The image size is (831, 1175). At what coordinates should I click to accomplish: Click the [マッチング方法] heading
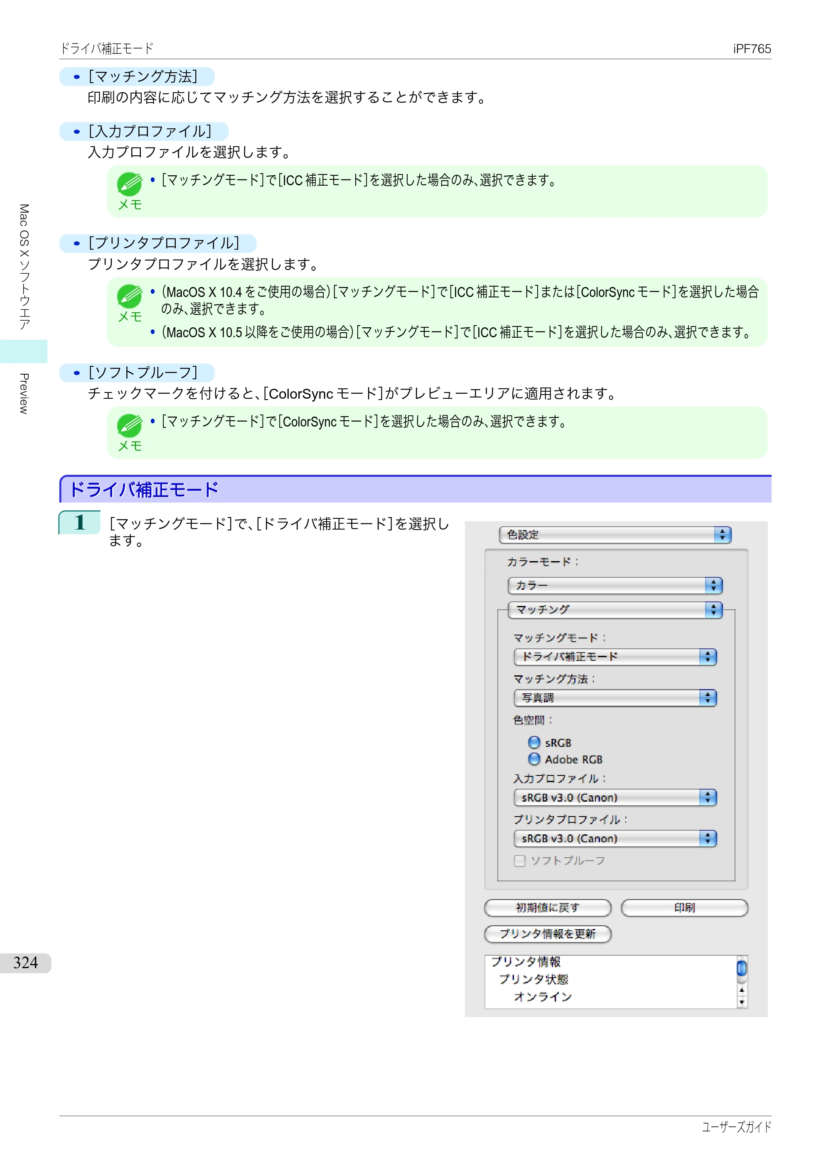pyautogui.click(x=143, y=77)
